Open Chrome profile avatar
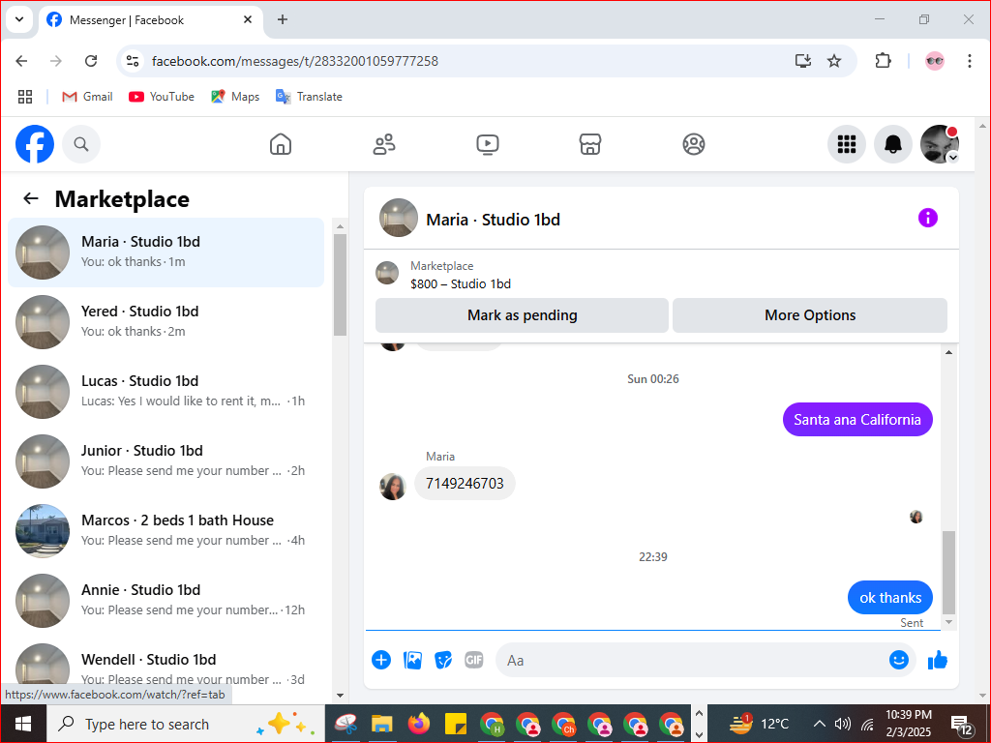 click(x=935, y=61)
